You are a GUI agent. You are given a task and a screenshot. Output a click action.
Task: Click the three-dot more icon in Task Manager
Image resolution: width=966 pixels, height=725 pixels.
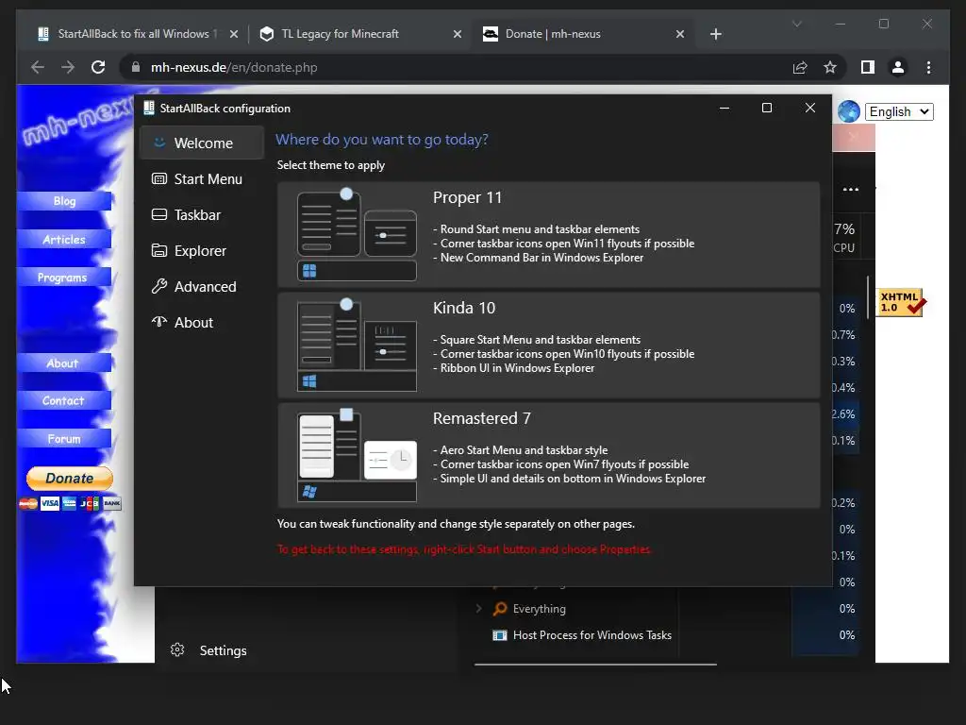[x=851, y=189]
